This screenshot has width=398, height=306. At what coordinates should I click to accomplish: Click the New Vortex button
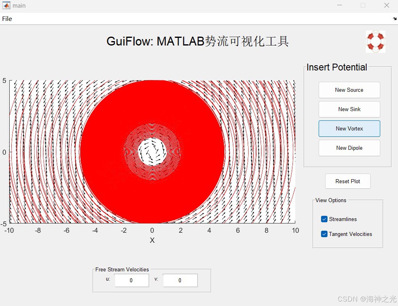click(x=349, y=129)
